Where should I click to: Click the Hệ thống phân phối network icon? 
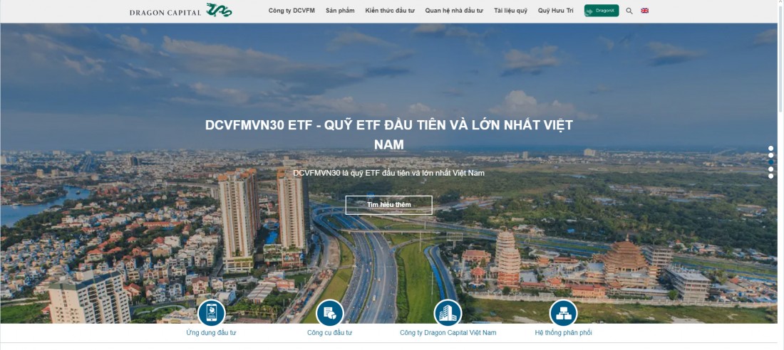coord(564,313)
